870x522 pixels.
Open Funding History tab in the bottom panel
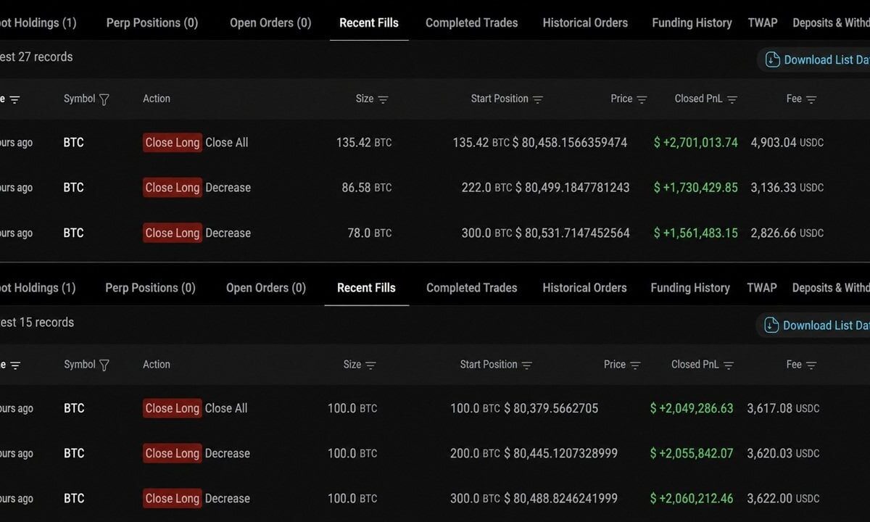tap(690, 288)
